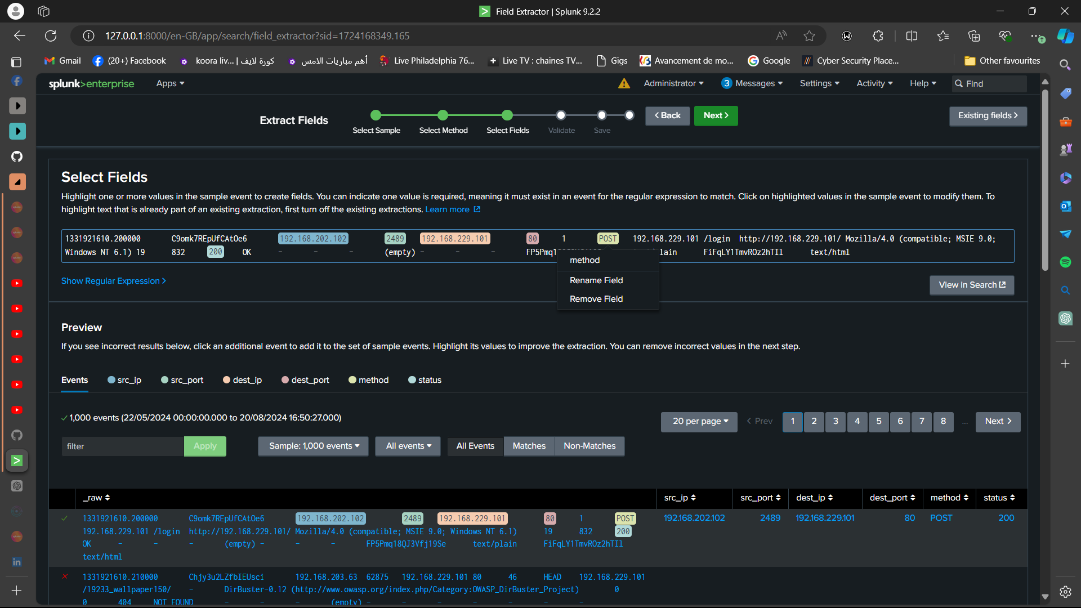This screenshot has height=608, width=1081.
Task: Open the tab actions menu icon
Action: point(17,62)
